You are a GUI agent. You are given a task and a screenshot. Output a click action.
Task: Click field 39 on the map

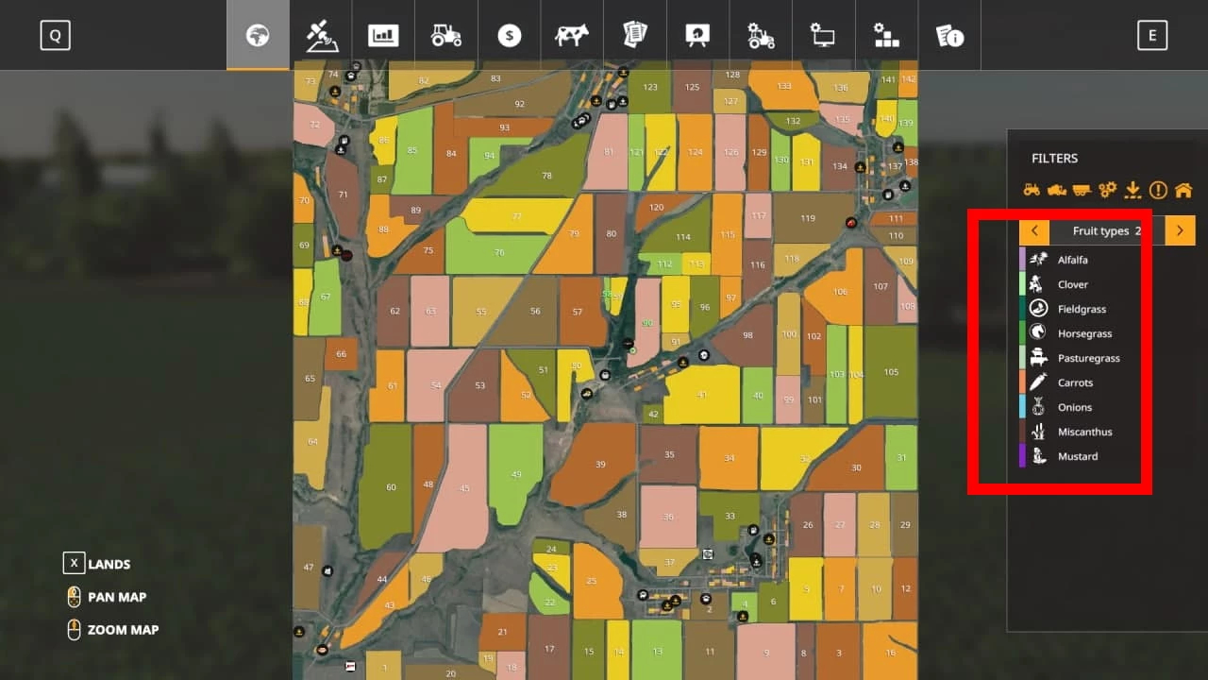coord(600,464)
